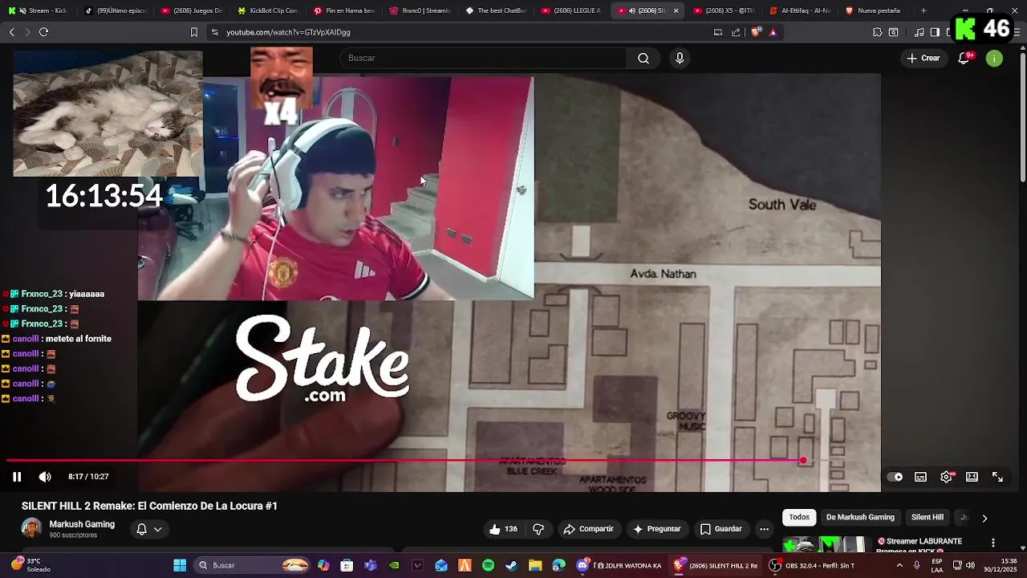Select the Todos filter chip

click(x=799, y=518)
